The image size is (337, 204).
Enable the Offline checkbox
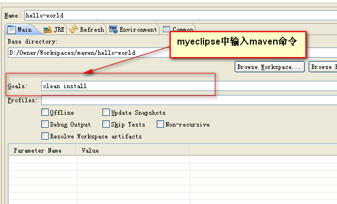45,112
